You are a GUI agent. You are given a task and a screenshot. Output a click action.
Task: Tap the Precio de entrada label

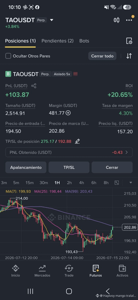[25, 124]
